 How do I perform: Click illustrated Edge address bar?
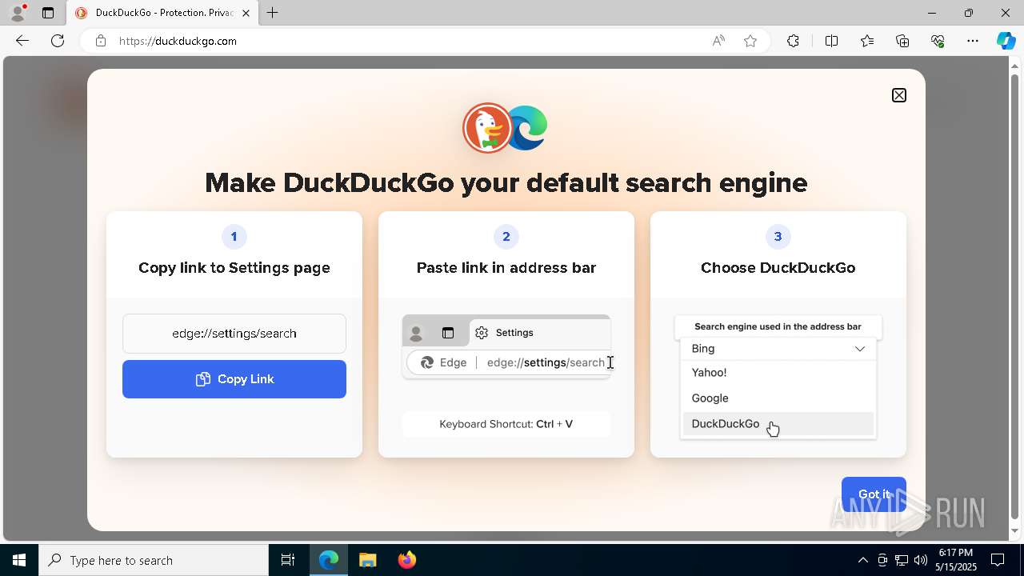[509, 362]
